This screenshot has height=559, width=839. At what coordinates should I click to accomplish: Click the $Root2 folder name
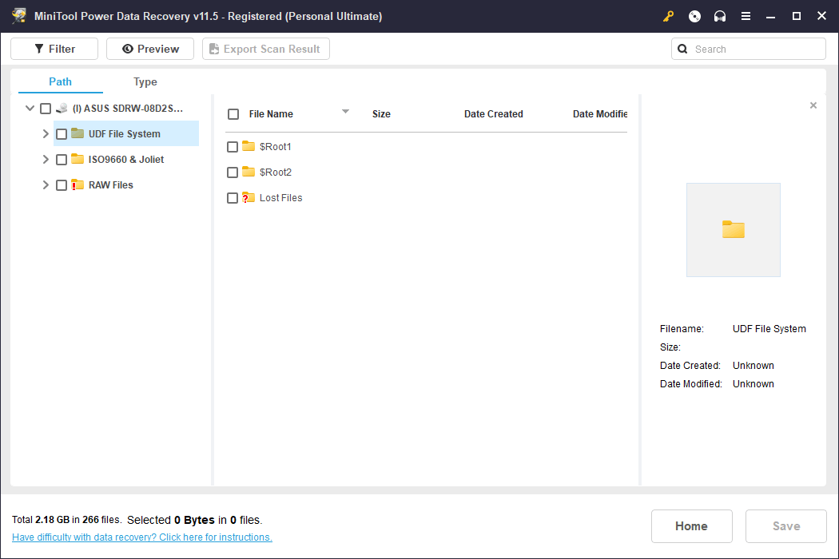click(x=276, y=172)
